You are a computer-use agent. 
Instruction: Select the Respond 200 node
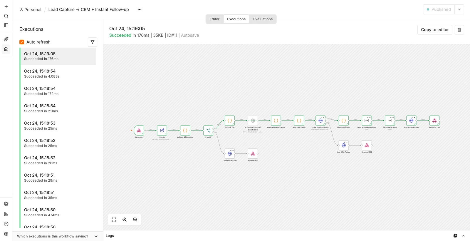click(434, 120)
